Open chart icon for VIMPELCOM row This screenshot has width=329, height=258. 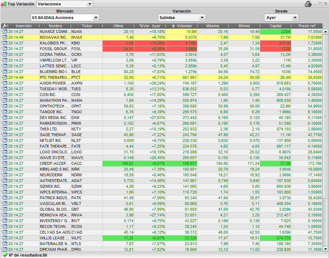[4, 60]
